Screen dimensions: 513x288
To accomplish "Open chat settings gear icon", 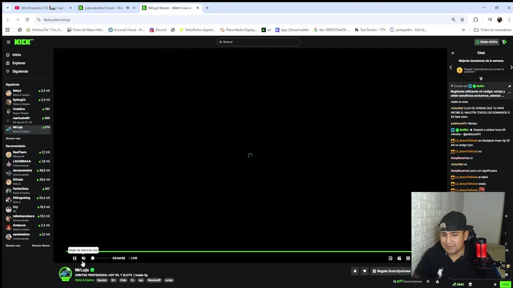I will (495, 284).
